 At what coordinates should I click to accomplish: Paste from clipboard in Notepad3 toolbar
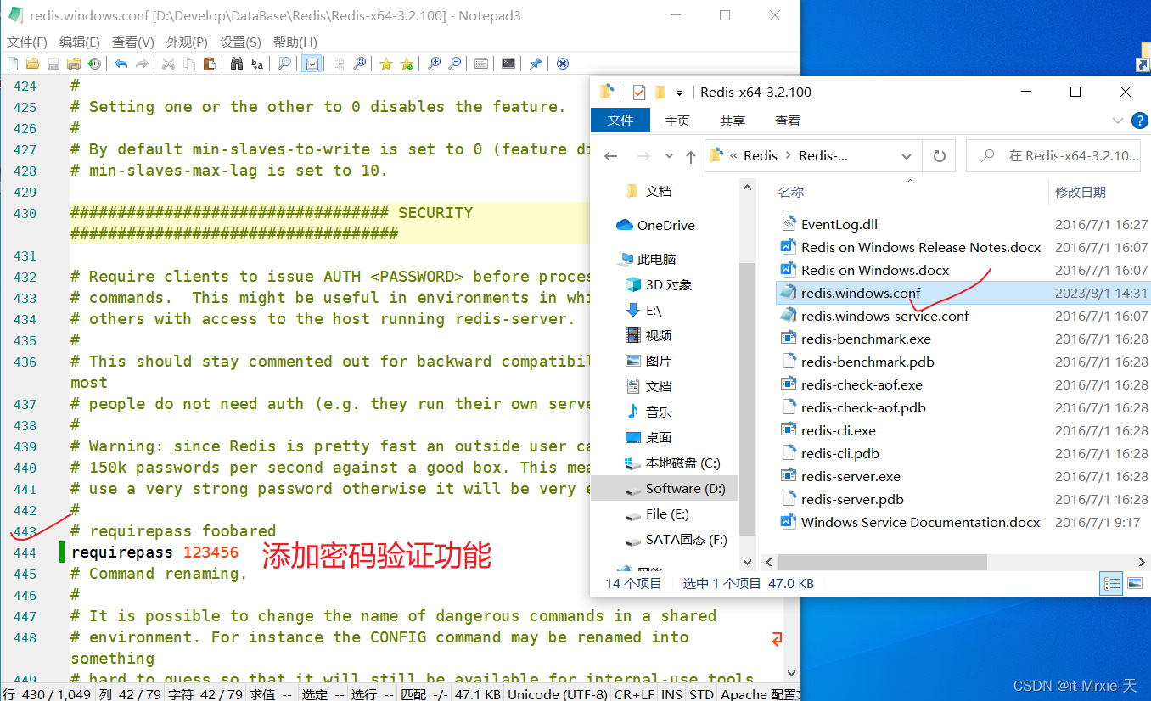[x=209, y=64]
